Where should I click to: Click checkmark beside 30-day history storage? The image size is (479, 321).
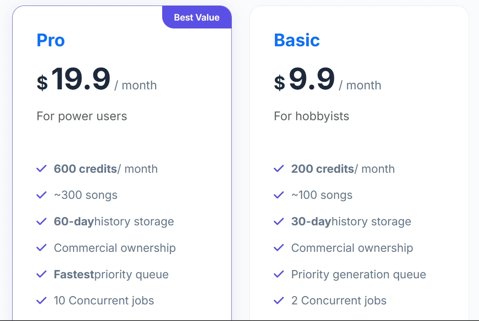pos(279,222)
